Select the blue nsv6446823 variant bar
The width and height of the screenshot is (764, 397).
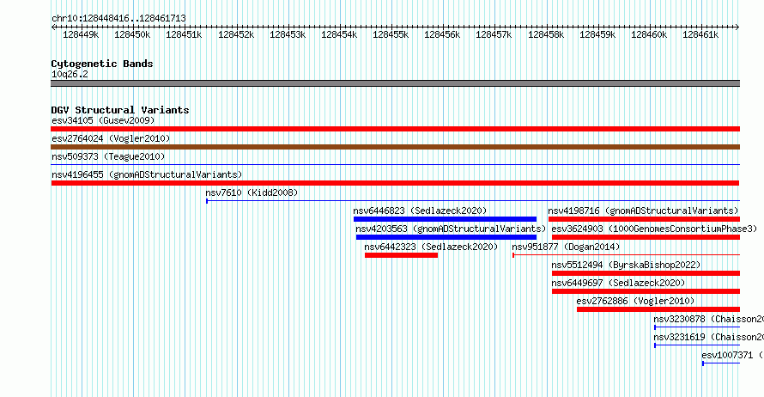click(445, 219)
